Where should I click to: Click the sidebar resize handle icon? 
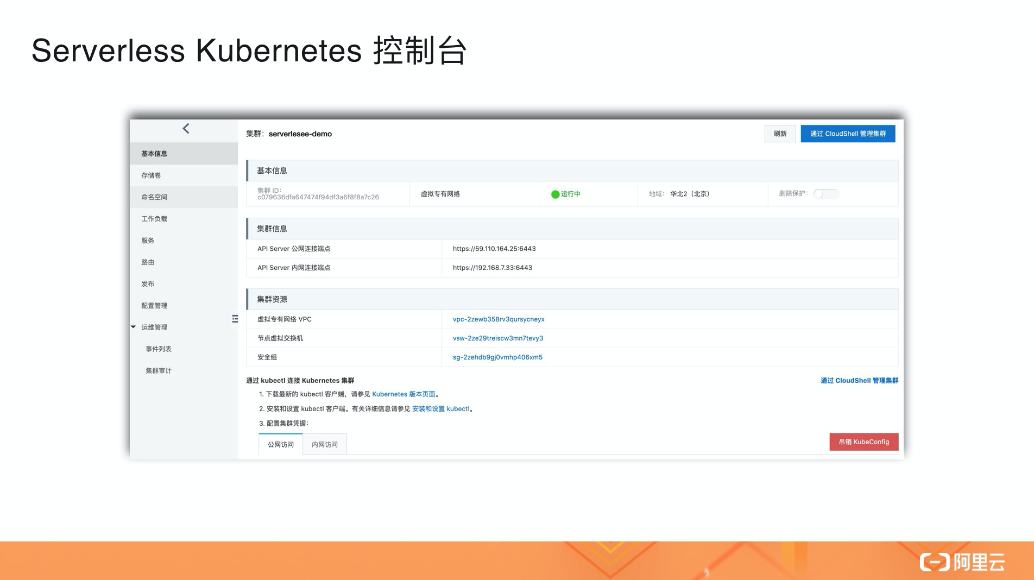(x=235, y=319)
